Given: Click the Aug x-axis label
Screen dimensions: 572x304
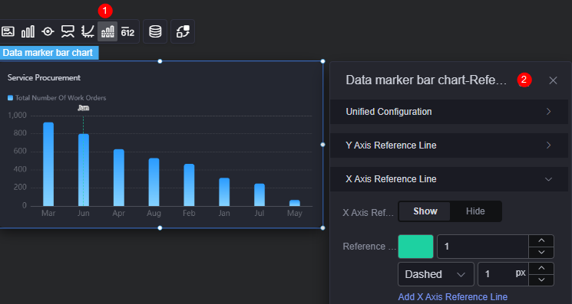Looking at the screenshot, I should coord(154,213).
